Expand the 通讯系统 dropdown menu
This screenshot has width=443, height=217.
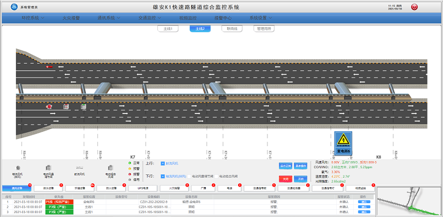pyautogui.click(x=109, y=18)
